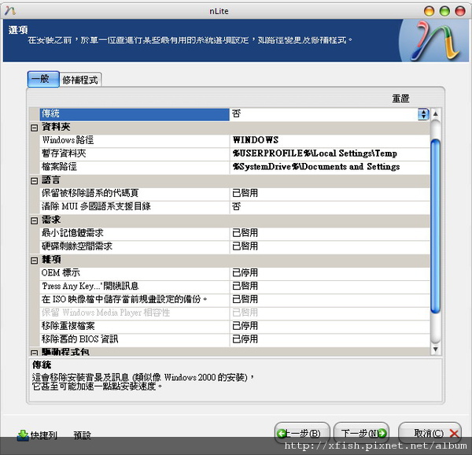This screenshot has width=472, height=455.
Task: Switch to the 修補程式 tab
Action: [80, 80]
